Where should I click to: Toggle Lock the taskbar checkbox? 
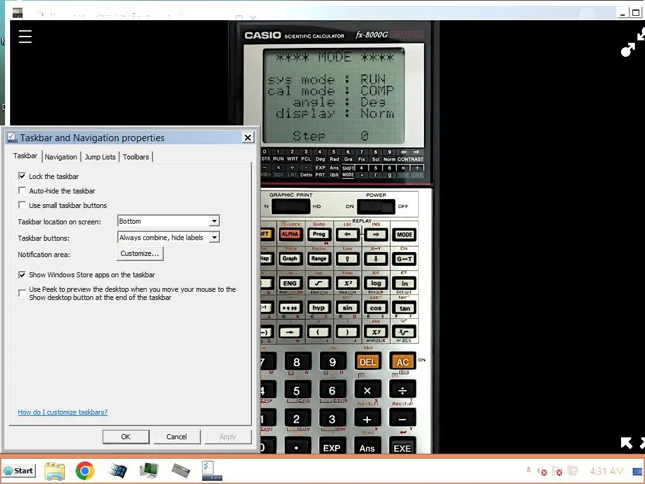click(22, 176)
